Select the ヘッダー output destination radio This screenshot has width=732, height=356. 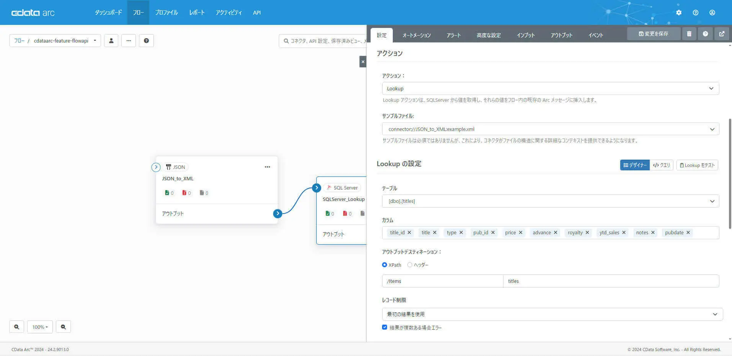pyautogui.click(x=410, y=265)
